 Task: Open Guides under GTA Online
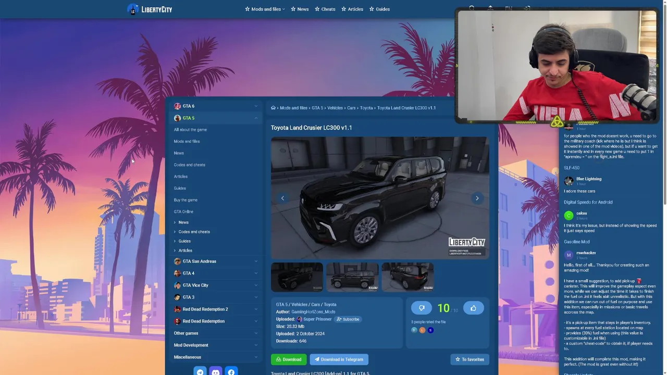coord(184,241)
